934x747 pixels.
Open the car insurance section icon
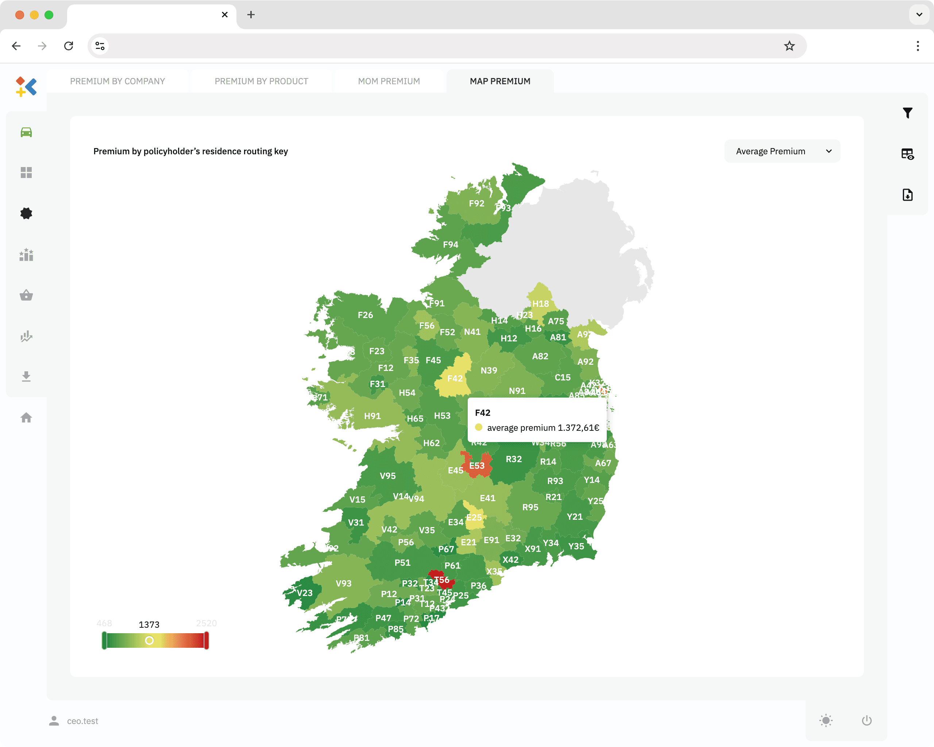[x=26, y=132]
